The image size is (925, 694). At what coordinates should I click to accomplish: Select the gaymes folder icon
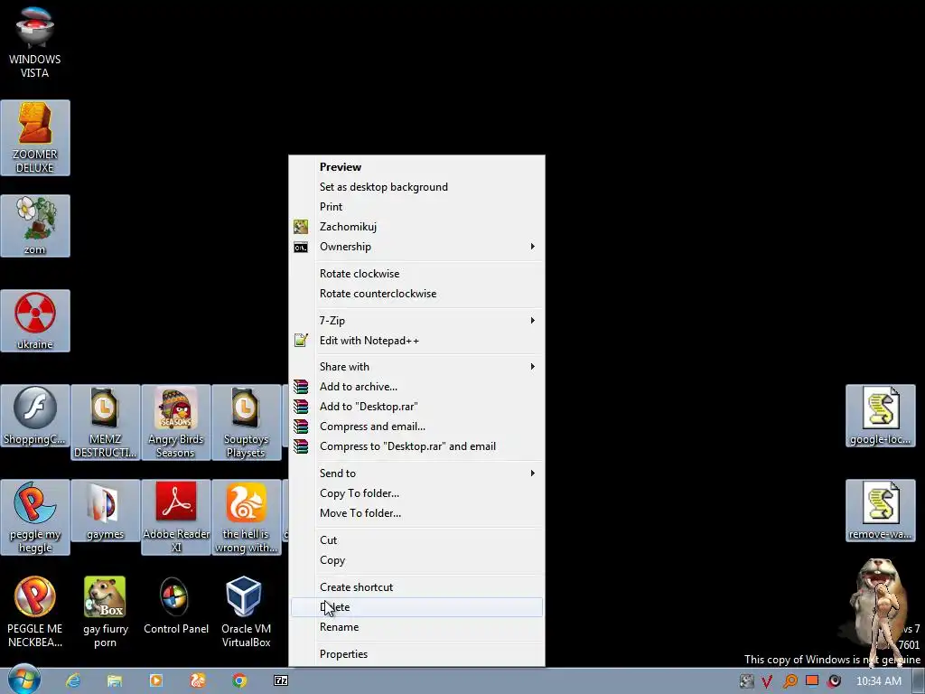pos(105,511)
